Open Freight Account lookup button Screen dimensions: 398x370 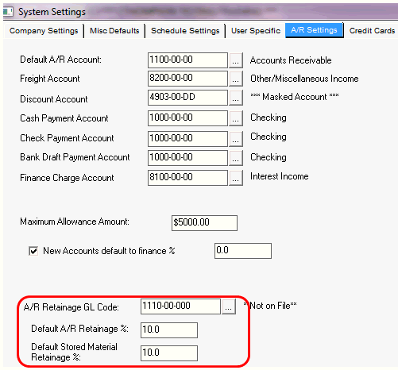coord(236,79)
